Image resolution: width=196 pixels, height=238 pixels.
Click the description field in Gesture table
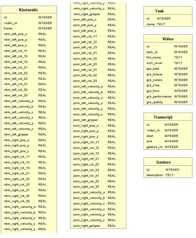coord(168,175)
